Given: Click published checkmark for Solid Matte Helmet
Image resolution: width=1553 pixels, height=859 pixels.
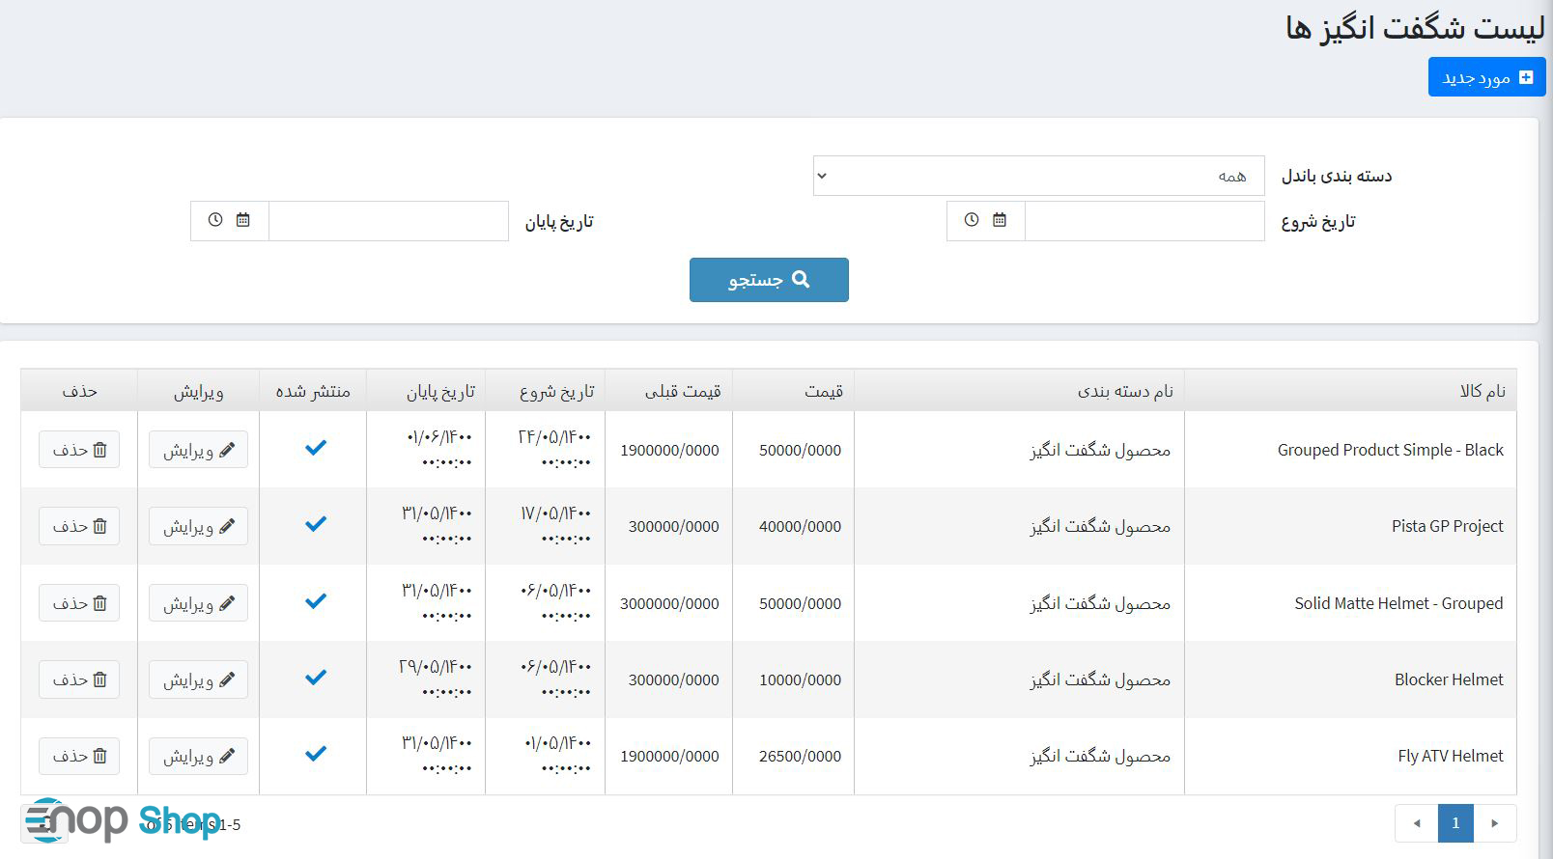Looking at the screenshot, I should (x=316, y=601).
